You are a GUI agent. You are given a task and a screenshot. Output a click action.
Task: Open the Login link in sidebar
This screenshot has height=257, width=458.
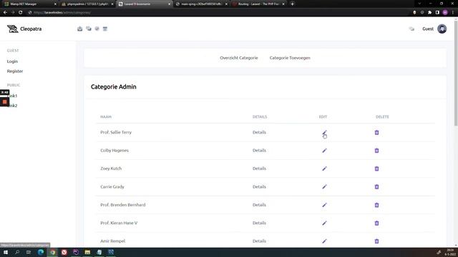pyautogui.click(x=12, y=61)
